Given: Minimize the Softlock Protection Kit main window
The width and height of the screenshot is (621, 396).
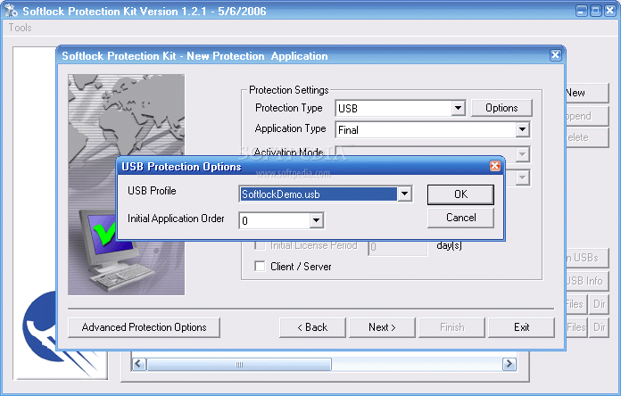Looking at the screenshot, I should pyautogui.click(x=582, y=11).
